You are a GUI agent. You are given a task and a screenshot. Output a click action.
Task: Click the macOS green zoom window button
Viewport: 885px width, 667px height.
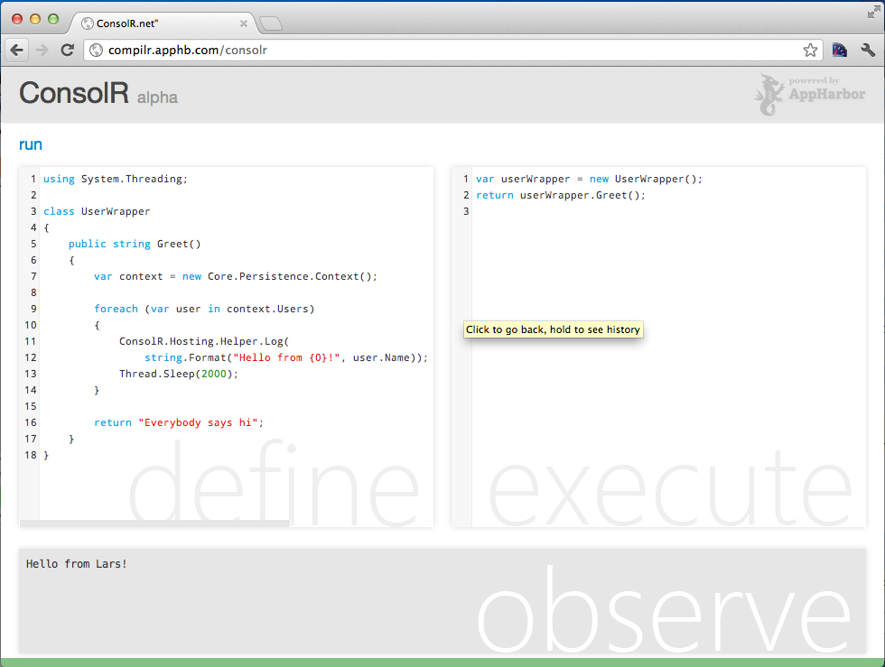[x=53, y=19]
